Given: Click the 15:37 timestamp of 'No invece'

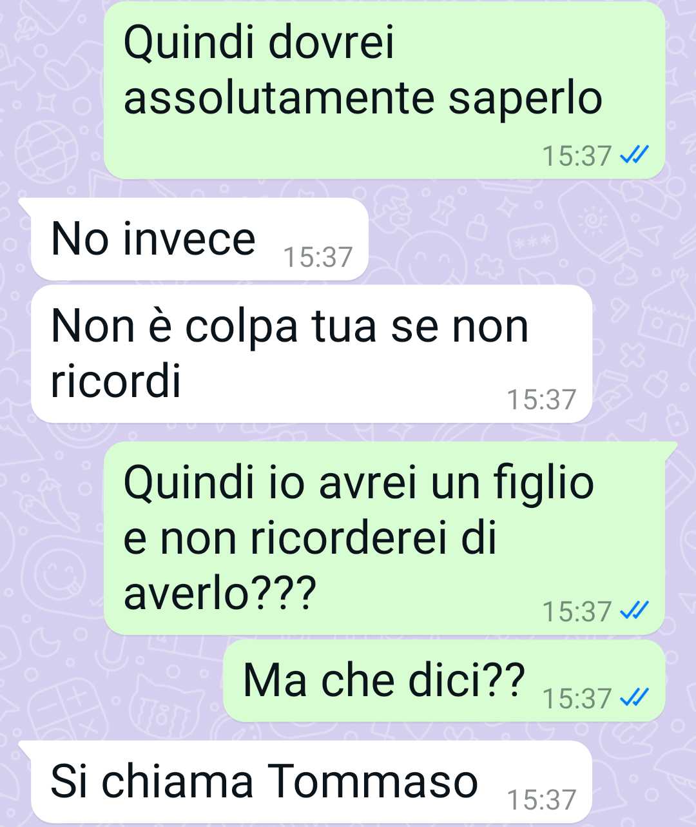Looking at the screenshot, I should pos(318,257).
